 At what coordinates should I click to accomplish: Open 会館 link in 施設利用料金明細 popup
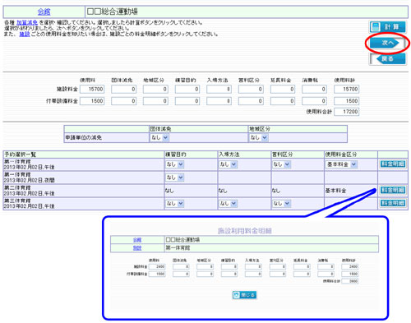coord(137,240)
